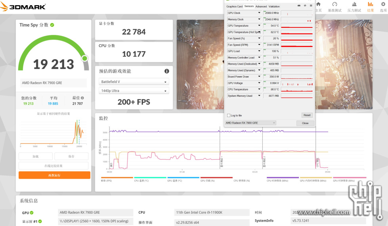Click the AMD Radeon RX 7900 GRE label under score gauge
This screenshot has width=388, height=226.
53,83
